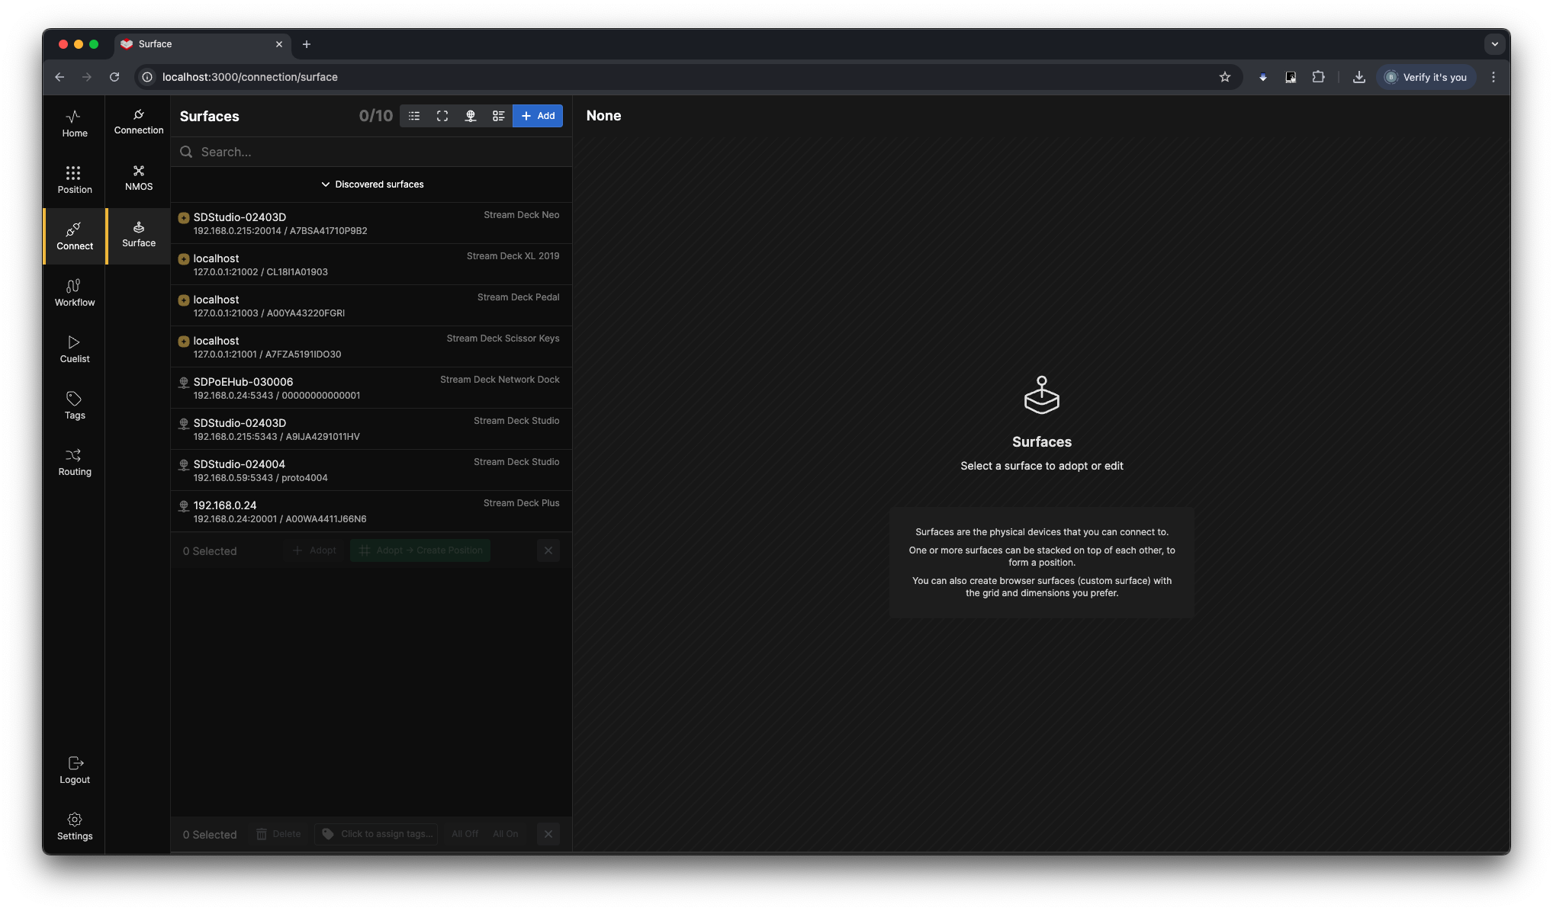The height and width of the screenshot is (911, 1553).
Task: Select SDPoEHub-030006 Network Dock row
Action: click(371, 388)
